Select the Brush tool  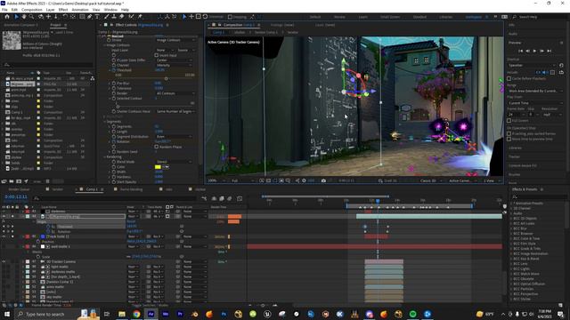pyautogui.click(x=107, y=17)
